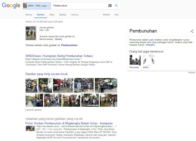Open the Wikipedia link in knowledge panel

(150, 45)
